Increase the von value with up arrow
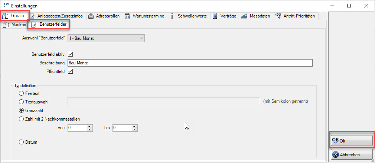This screenshot has width=375, height=163. (89, 126)
